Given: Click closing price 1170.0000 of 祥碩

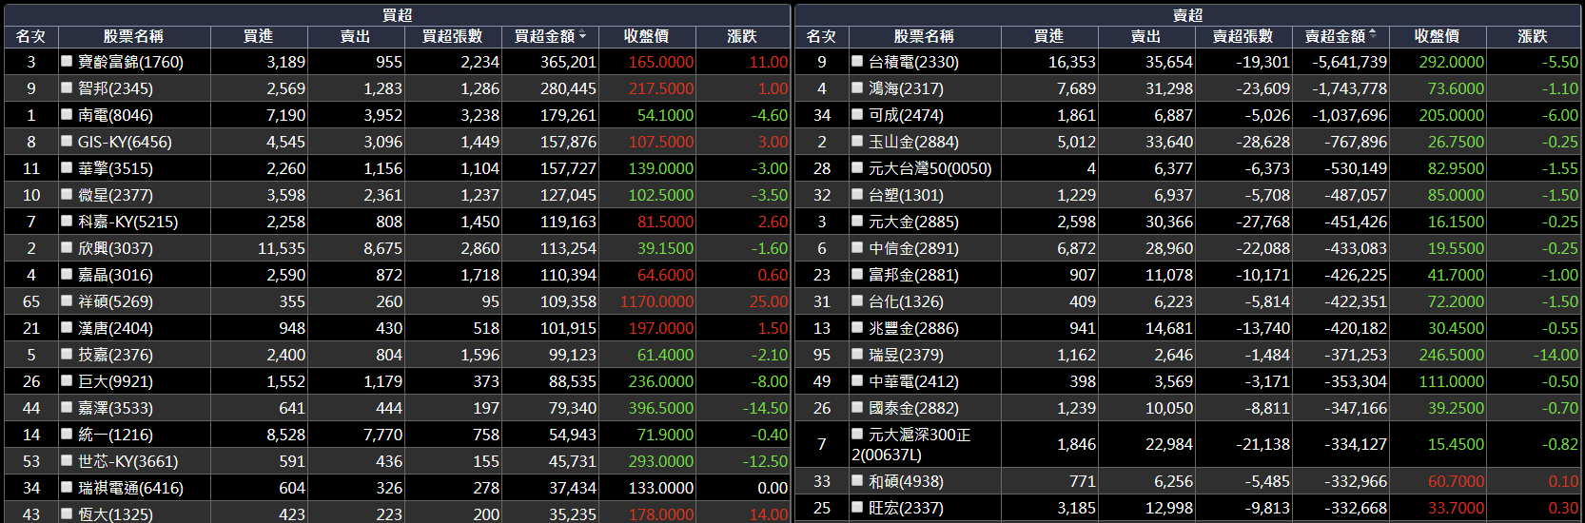Looking at the screenshot, I should [x=656, y=301].
